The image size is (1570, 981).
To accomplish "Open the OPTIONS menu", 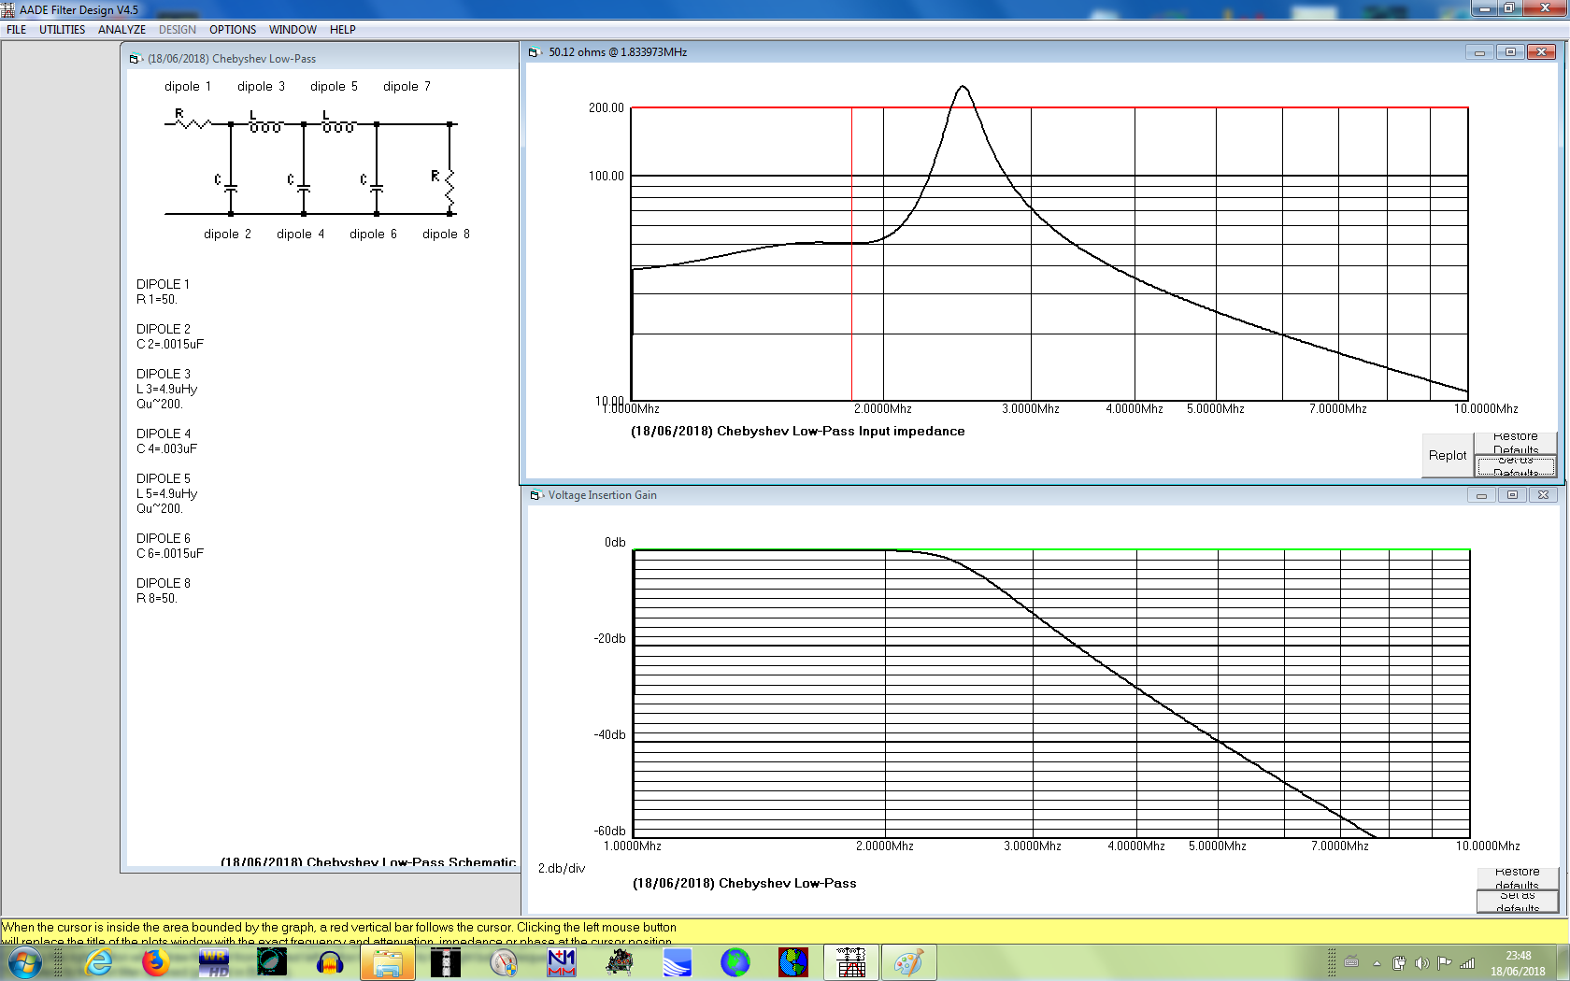I will [232, 30].
